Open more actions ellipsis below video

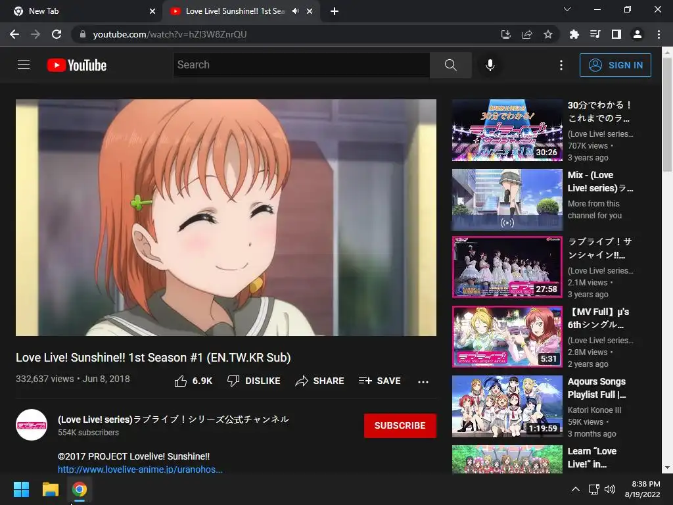tap(423, 381)
